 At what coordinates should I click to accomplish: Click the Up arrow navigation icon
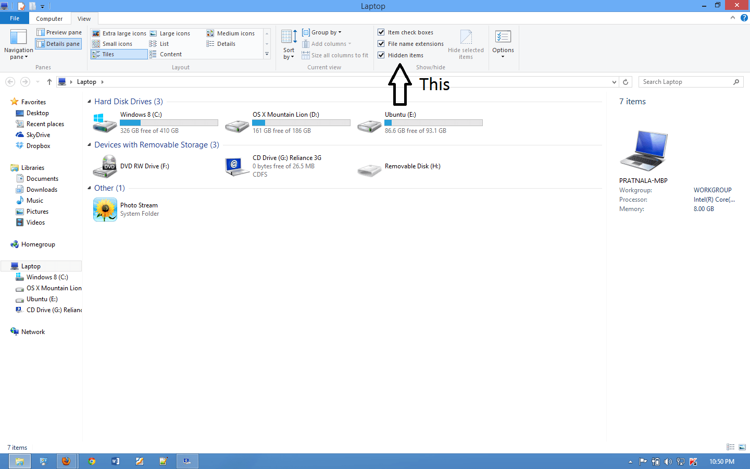[x=49, y=82]
